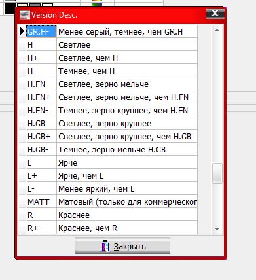This screenshot has width=256, height=280.
Task: Click the row selector beside R+
Action: 22,228
